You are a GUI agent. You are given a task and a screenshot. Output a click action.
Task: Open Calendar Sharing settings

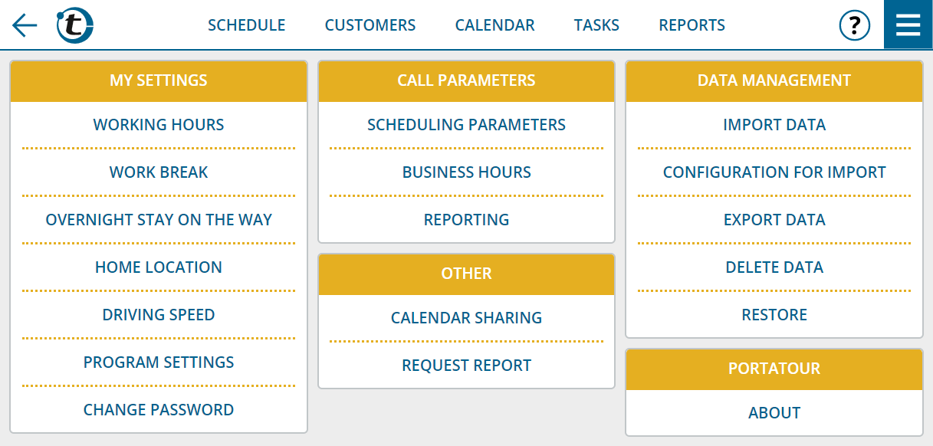coord(466,318)
